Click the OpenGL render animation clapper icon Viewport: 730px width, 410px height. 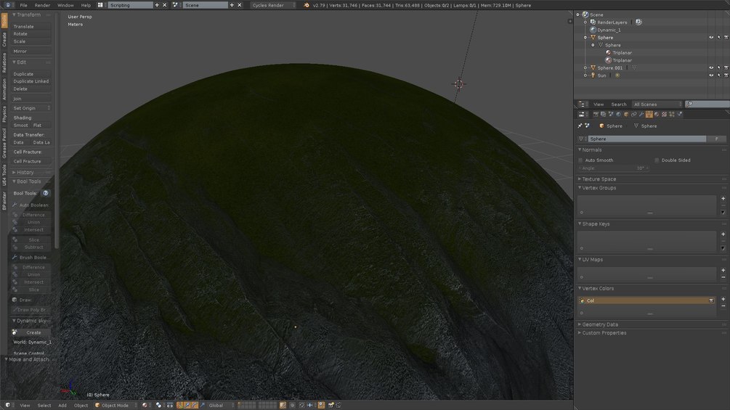(x=338, y=406)
